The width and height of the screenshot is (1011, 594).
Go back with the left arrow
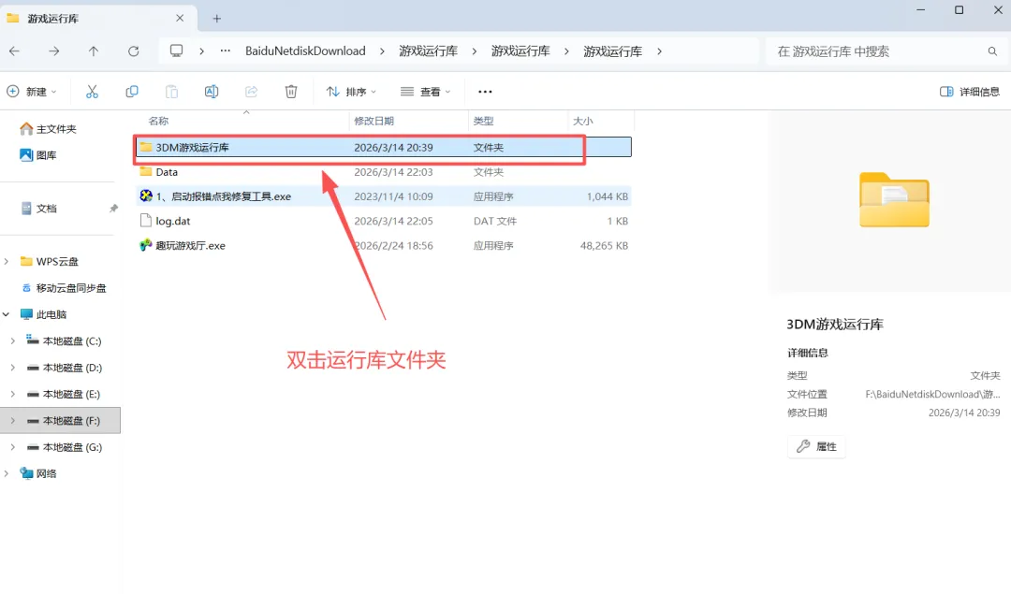14,51
